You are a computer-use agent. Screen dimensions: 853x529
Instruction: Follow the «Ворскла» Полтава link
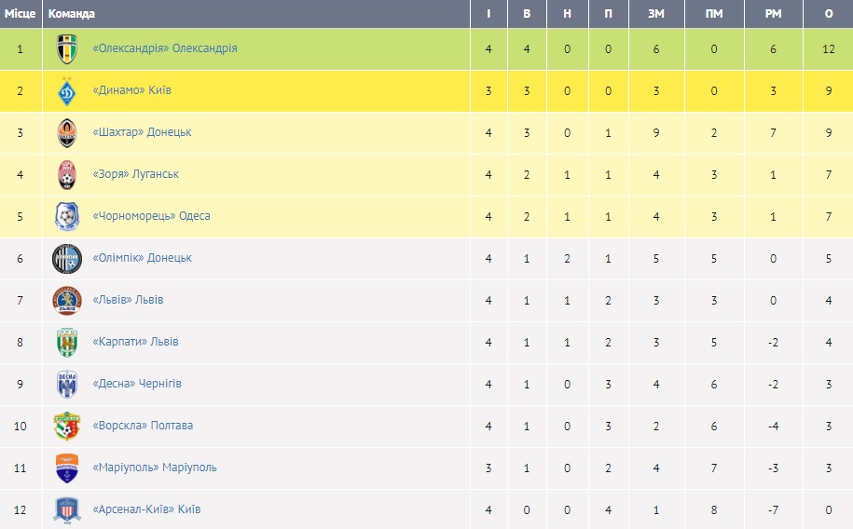coord(144,426)
